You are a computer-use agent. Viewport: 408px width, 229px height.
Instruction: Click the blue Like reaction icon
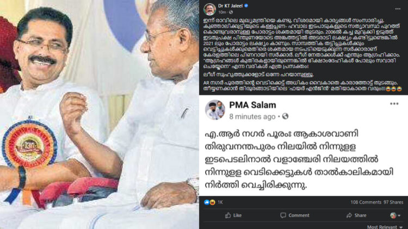207,202
